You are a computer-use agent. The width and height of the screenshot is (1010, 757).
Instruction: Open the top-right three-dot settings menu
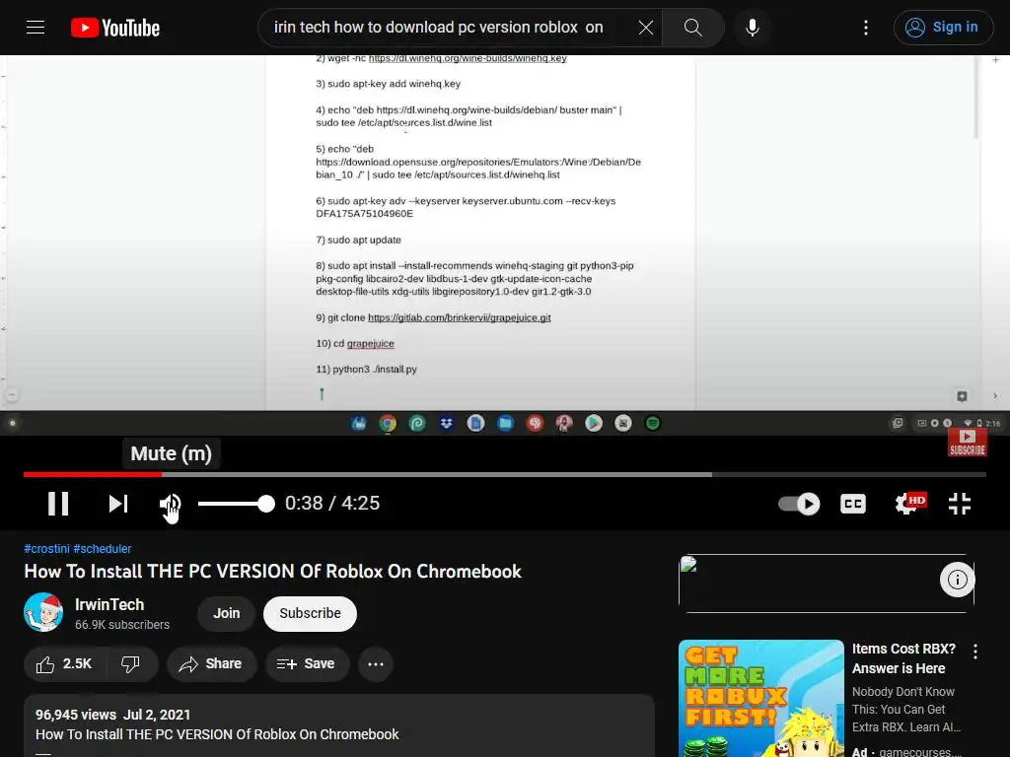[866, 27]
